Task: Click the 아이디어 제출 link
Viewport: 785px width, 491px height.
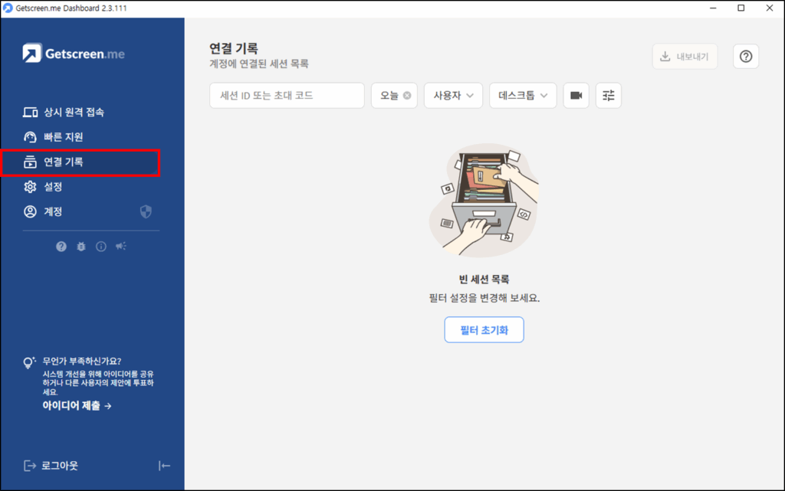Action: point(77,405)
